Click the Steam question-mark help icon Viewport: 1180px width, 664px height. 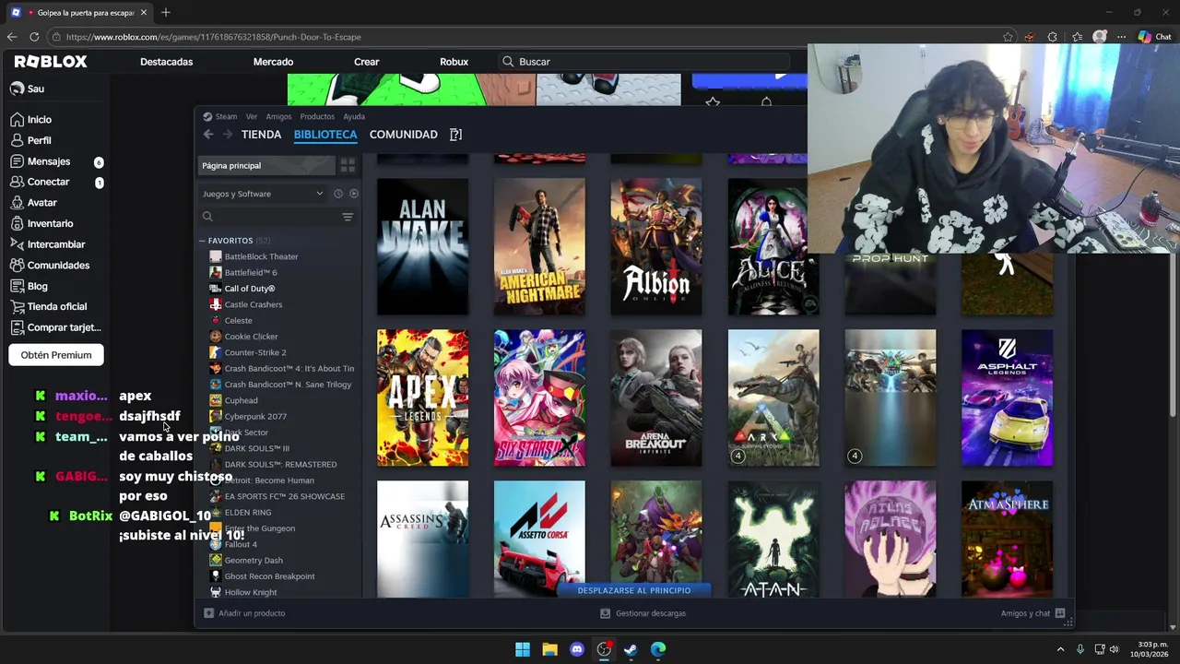(x=455, y=135)
